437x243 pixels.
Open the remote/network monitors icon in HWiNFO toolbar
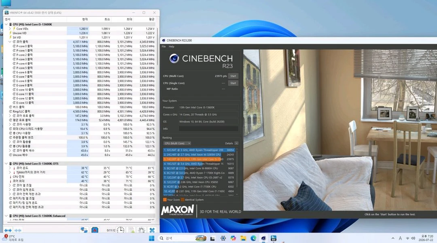pyautogui.click(x=84, y=230)
